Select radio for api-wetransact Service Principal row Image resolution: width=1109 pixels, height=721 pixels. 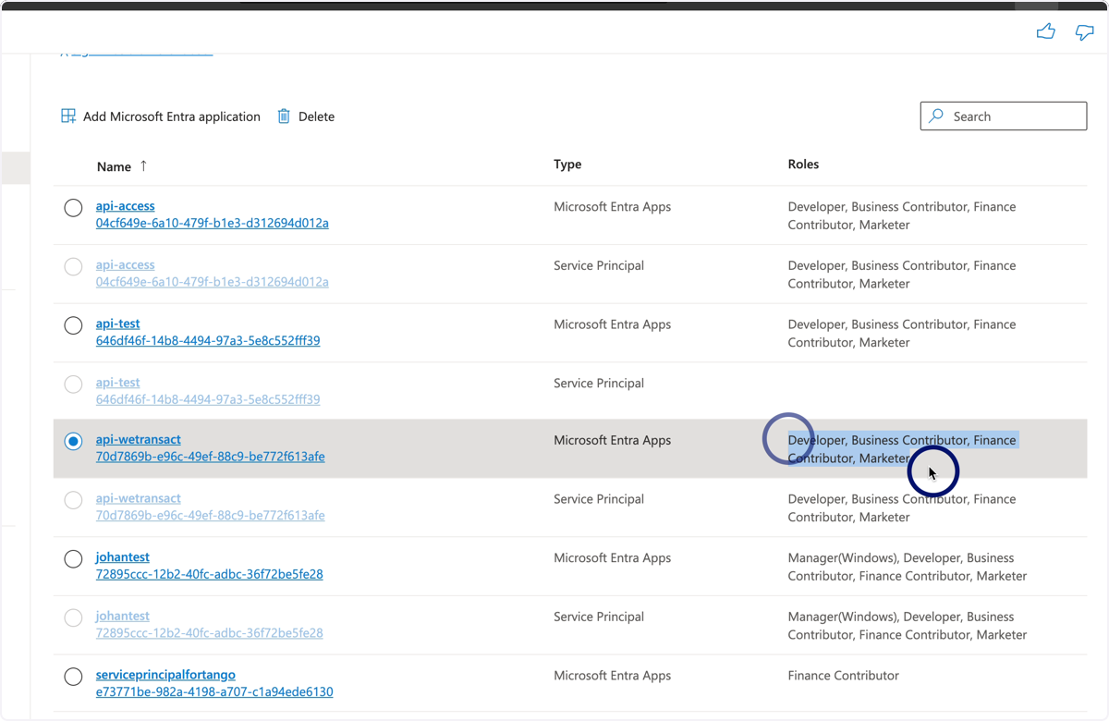pyautogui.click(x=73, y=501)
